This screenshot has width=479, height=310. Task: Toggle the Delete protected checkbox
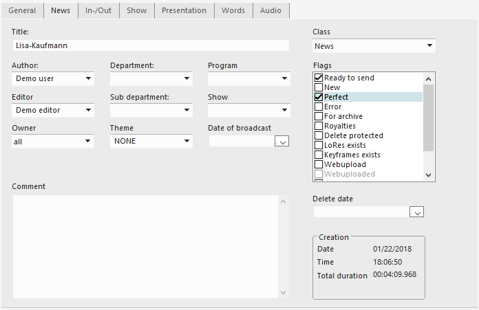point(318,135)
